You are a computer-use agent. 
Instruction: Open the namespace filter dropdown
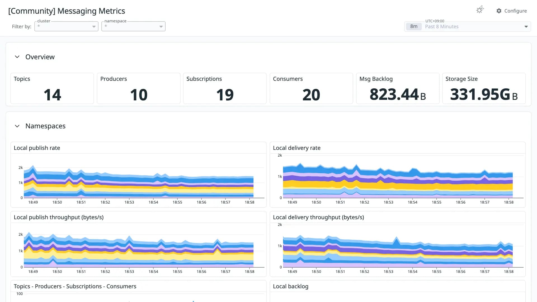[133, 26]
